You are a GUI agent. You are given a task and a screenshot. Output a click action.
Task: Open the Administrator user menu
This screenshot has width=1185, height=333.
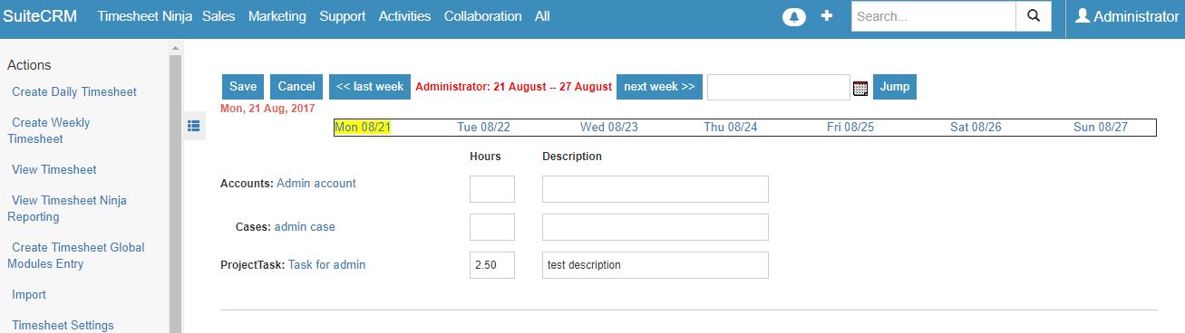(1126, 16)
